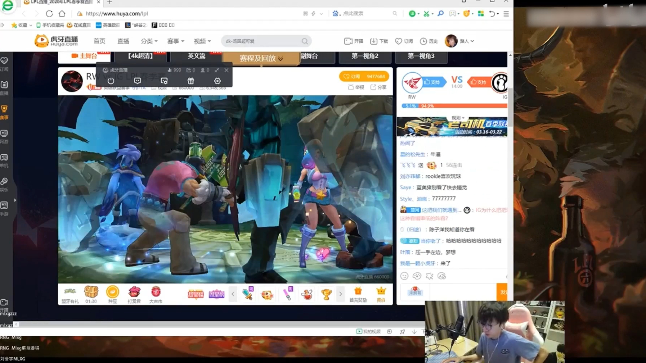Screen dimensions: 646x363
Task: Click the 分享 share link
Action: 378,87
